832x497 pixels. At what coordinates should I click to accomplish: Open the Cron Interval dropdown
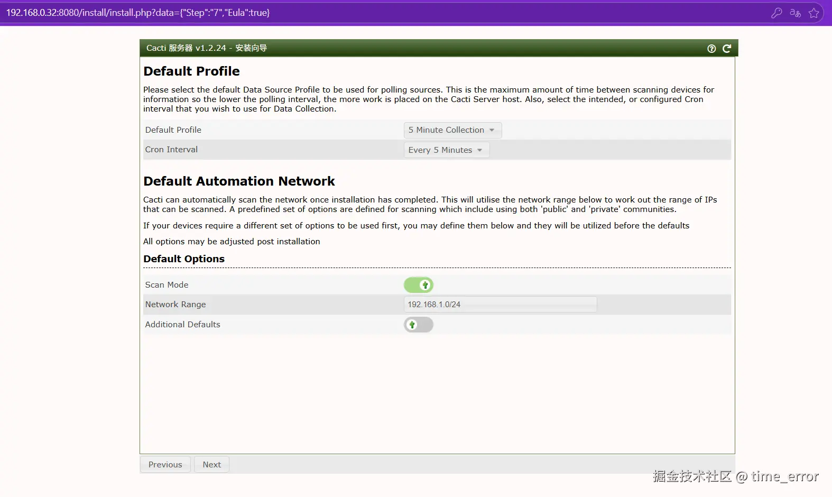pos(447,150)
